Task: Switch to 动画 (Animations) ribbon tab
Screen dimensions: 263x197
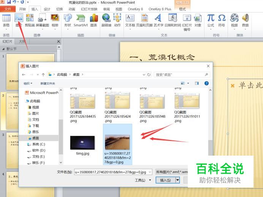Action: click(72, 9)
